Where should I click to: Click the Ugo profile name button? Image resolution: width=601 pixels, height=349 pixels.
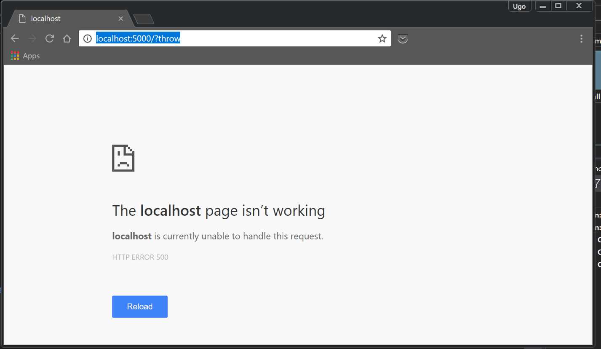(519, 6)
